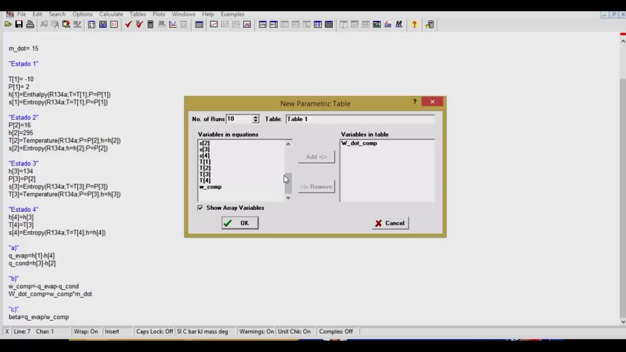The height and width of the screenshot is (352, 626).
Task: Click the Complex: Off status entry
Action: [x=336, y=331]
